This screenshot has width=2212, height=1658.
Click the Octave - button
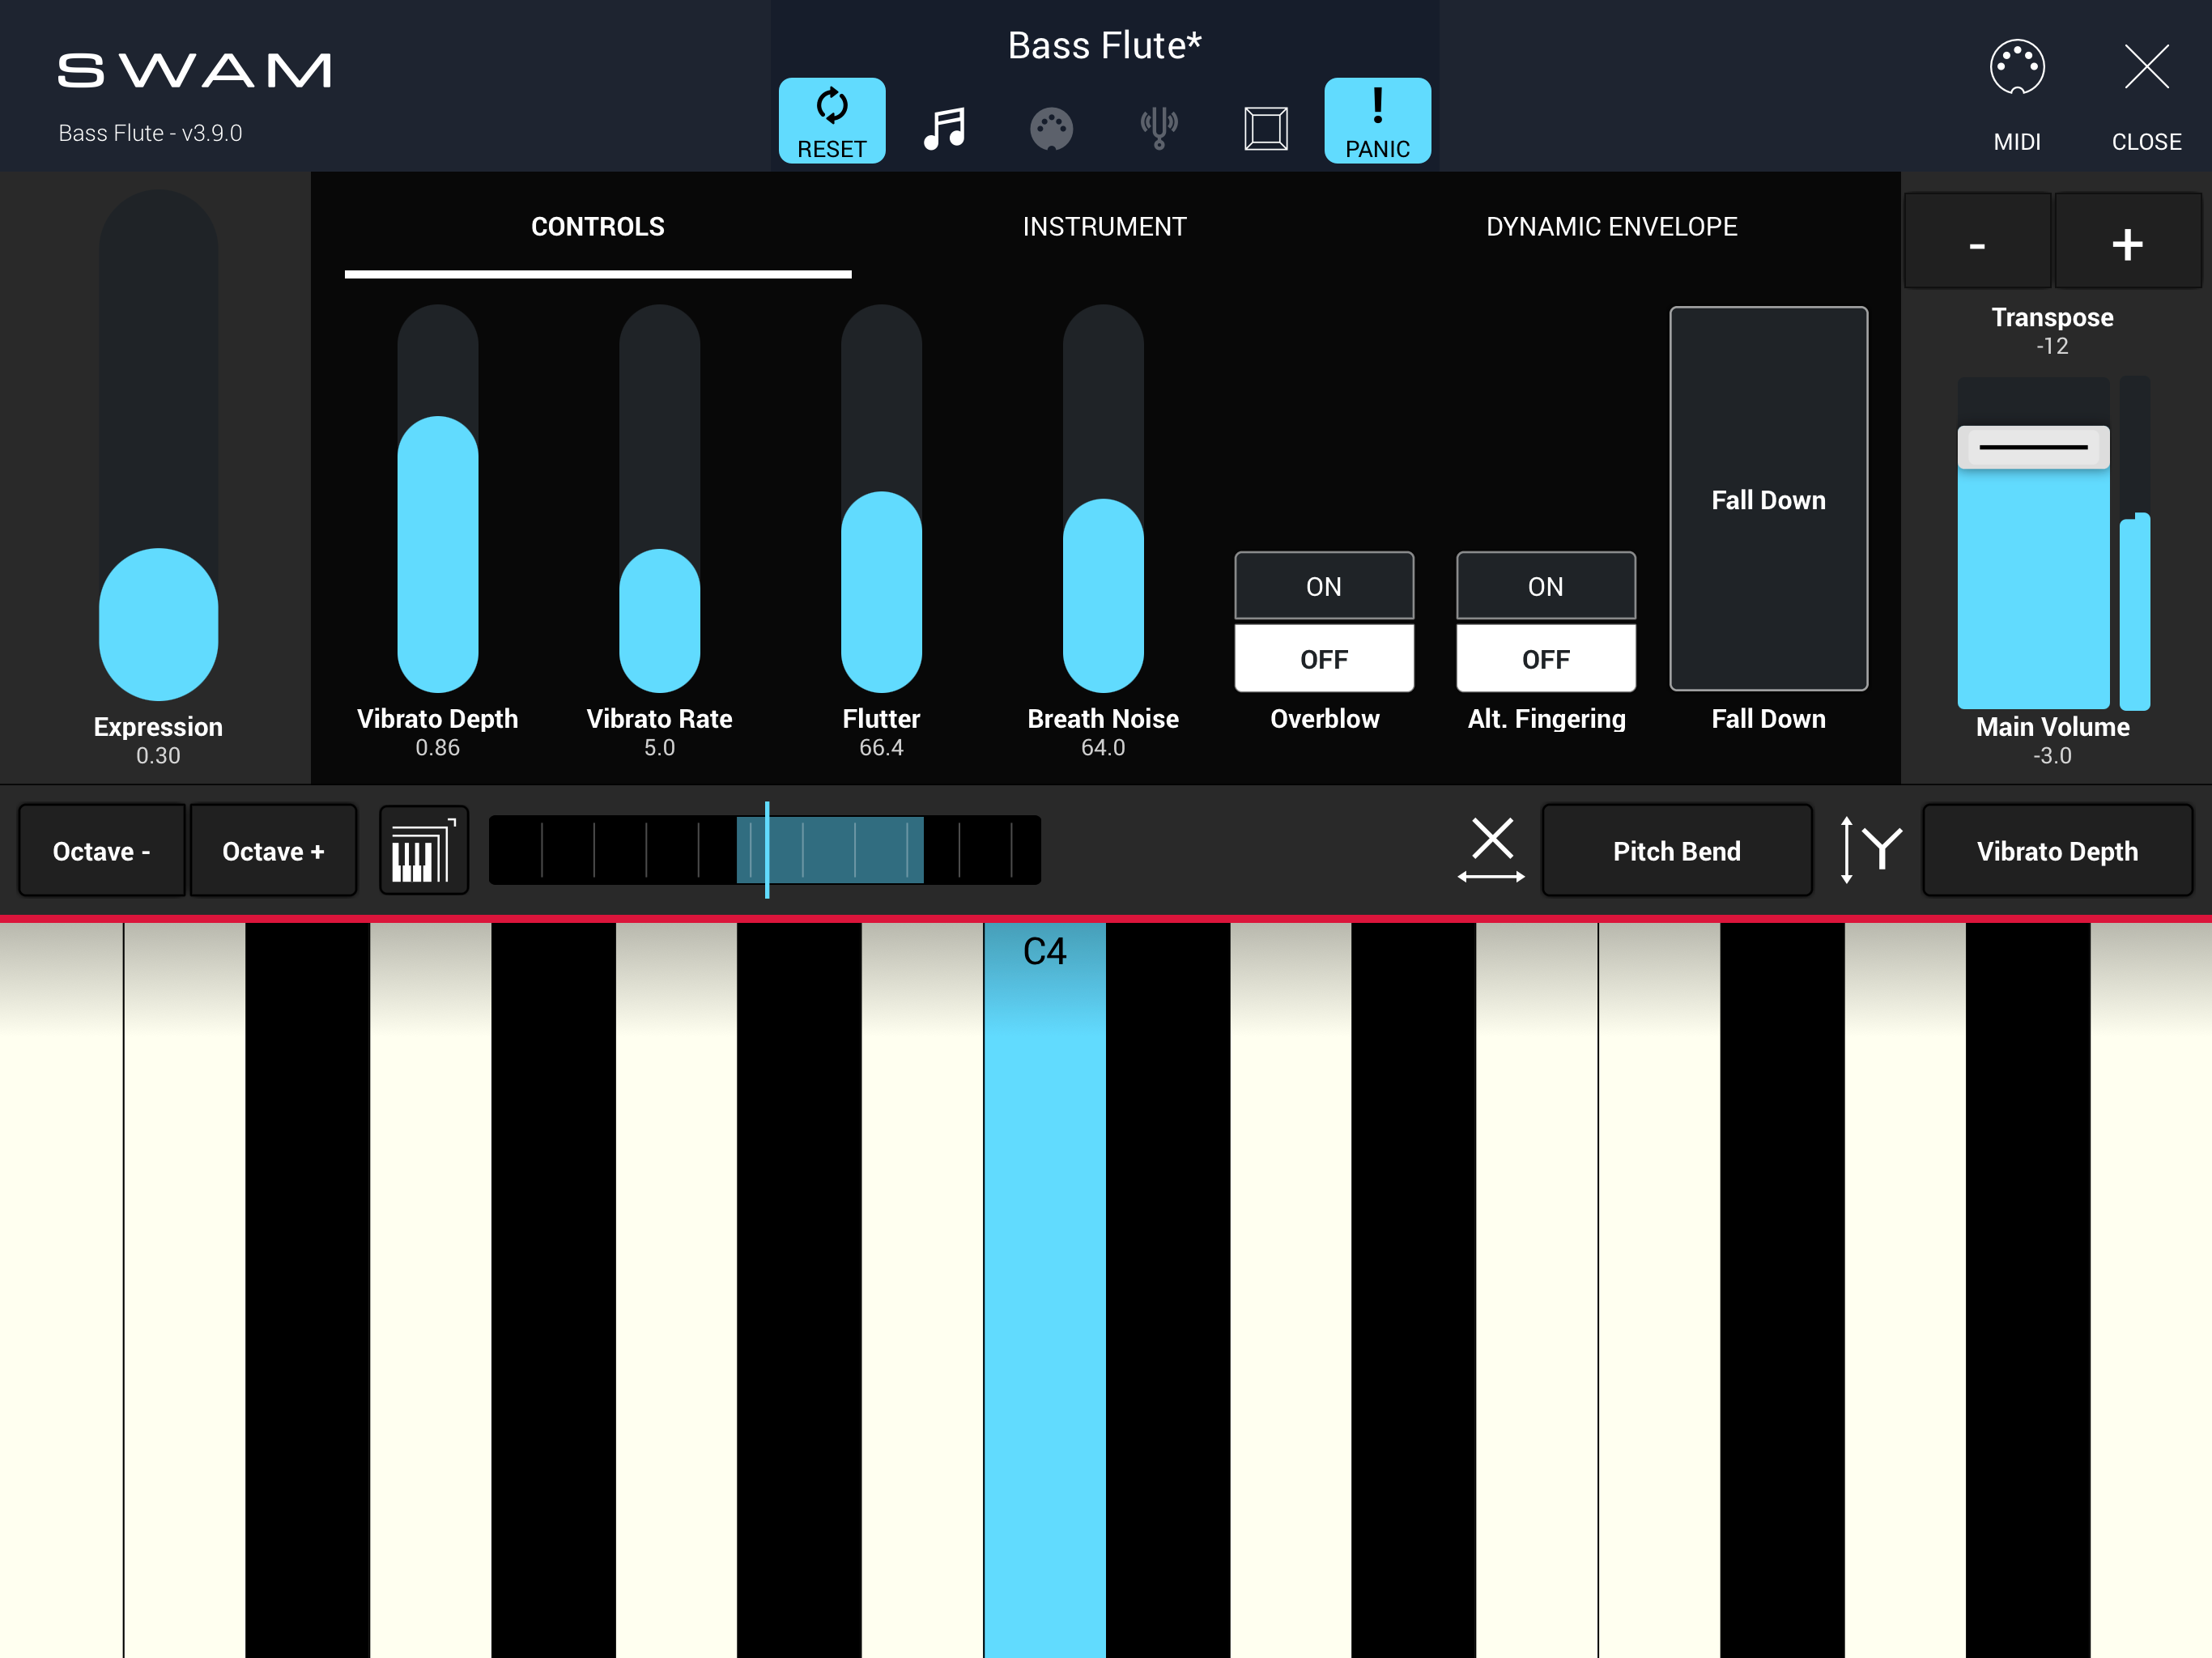pos(102,851)
